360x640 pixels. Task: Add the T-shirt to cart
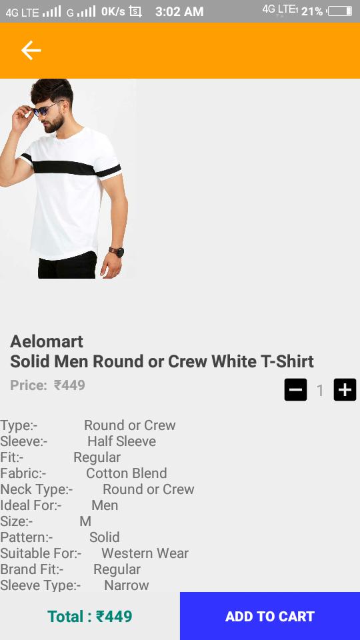270,616
